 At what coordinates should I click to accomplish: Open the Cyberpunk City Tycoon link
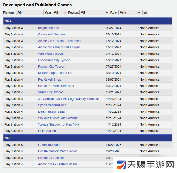click(54, 60)
